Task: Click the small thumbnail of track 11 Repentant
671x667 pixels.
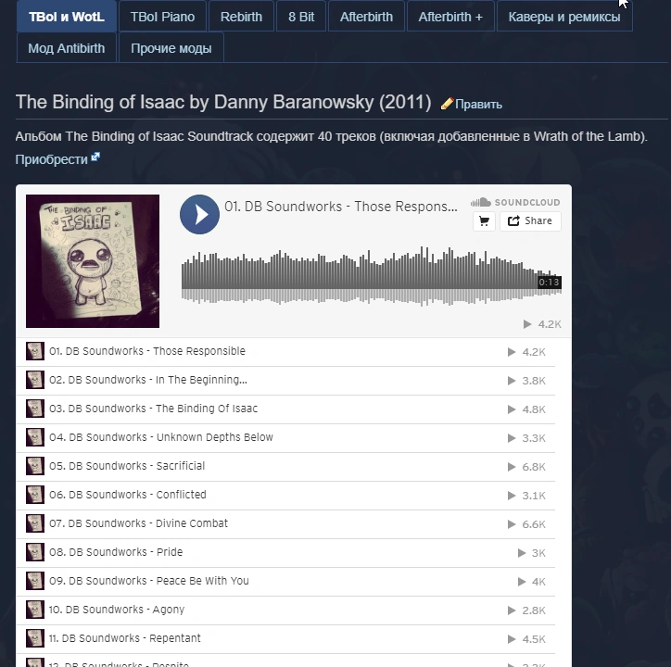Action: point(35,638)
